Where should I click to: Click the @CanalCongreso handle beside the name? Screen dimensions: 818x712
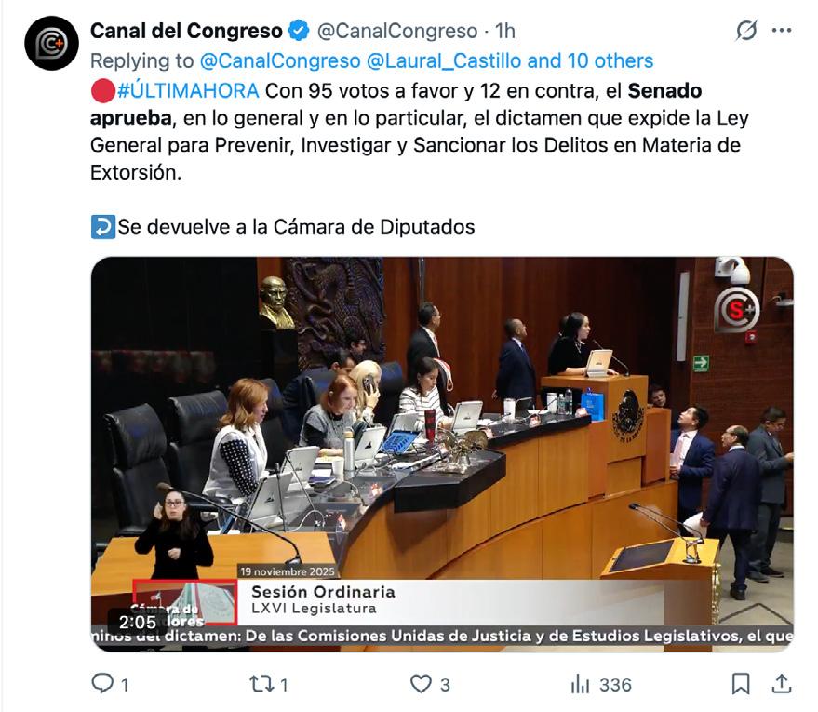(397, 31)
